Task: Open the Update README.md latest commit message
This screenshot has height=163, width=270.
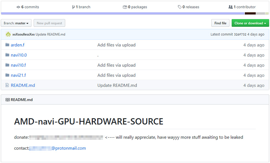Action: coord(50,34)
